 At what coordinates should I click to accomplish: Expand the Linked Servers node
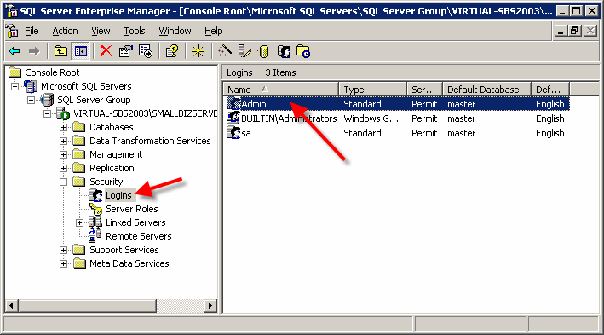click(x=79, y=222)
